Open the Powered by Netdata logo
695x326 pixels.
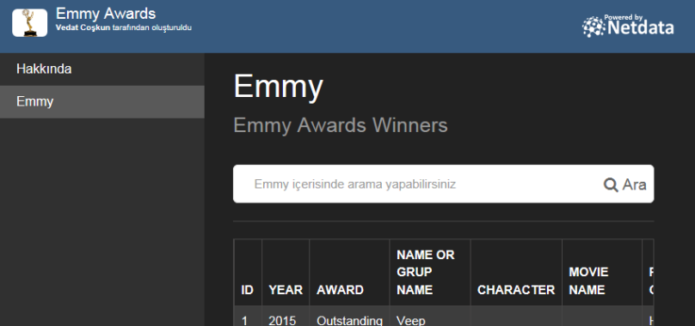click(x=628, y=26)
